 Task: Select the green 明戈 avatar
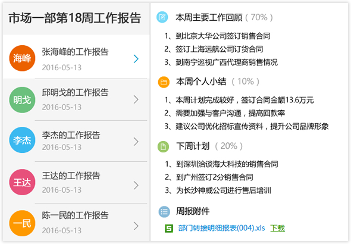pyautogui.click(x=22, y=100)
